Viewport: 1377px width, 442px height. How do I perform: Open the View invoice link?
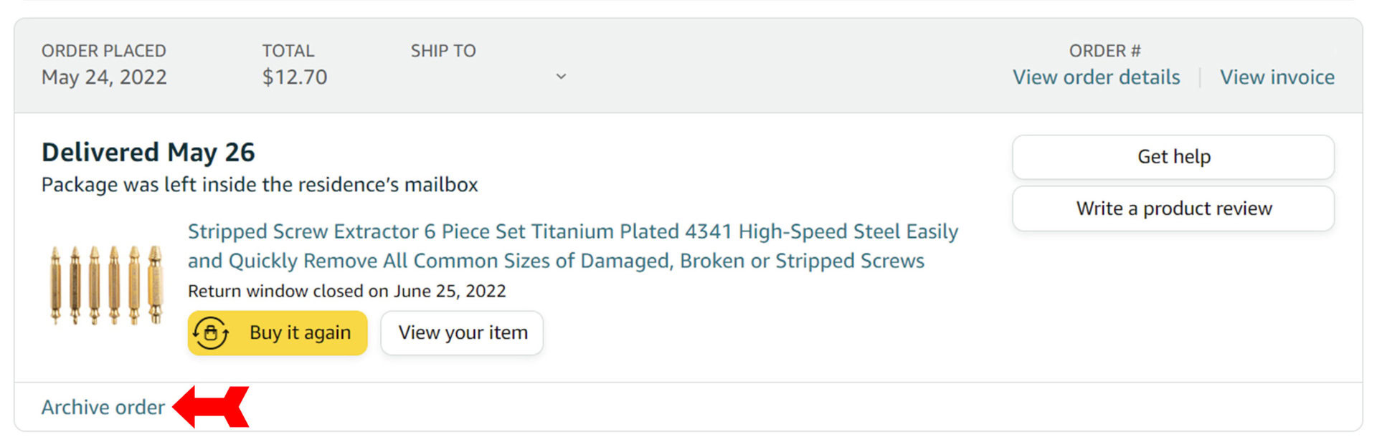pos(1277,77)
